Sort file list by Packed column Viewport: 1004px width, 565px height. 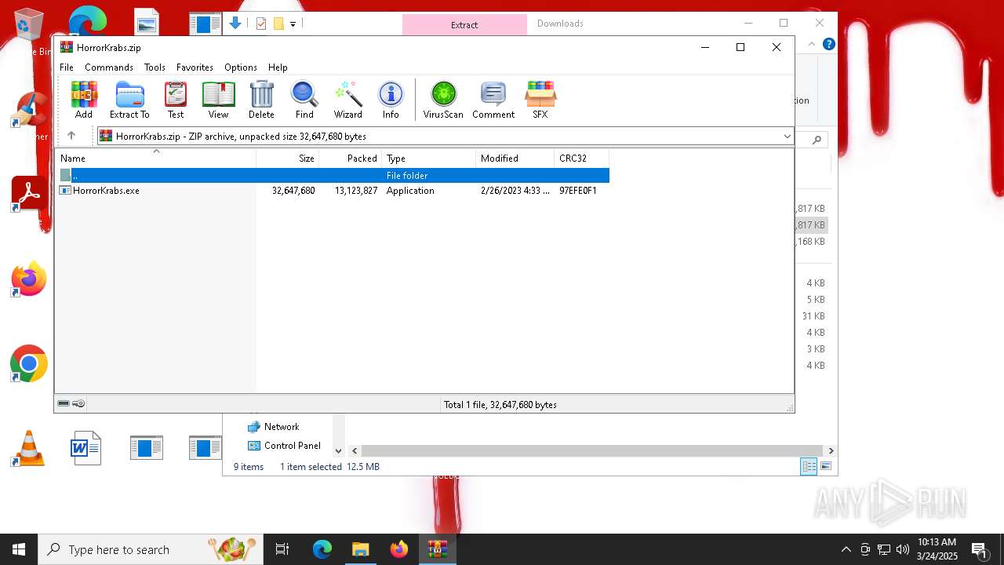351,158
